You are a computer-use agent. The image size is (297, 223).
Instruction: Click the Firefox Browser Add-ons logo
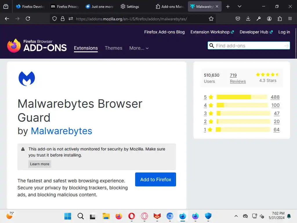(x=37, y=46)
